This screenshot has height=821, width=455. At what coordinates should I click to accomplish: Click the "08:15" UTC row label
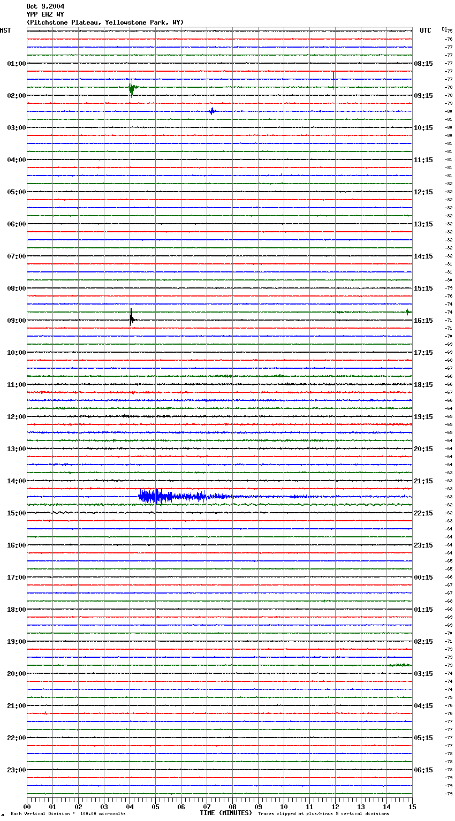423,64
